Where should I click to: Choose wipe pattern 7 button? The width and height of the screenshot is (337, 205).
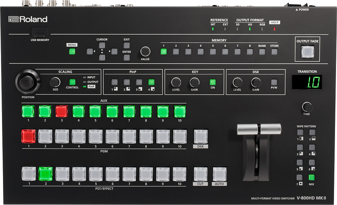(x=299, y=177)
